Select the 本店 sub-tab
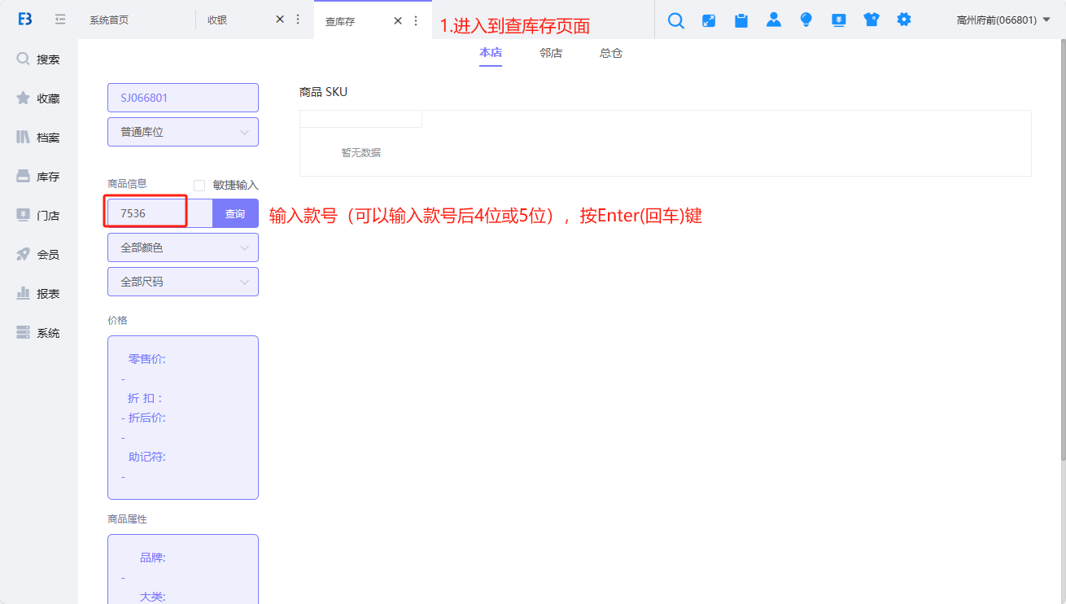The image size is (1066, 604). coord(491,53)
